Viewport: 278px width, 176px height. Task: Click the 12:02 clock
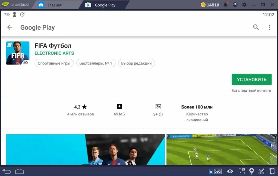[268, 15]
